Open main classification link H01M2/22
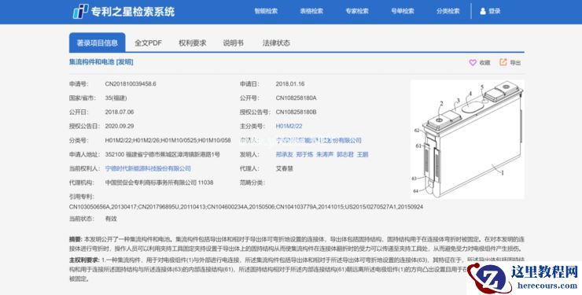582x295 pixels. [289, 126]
